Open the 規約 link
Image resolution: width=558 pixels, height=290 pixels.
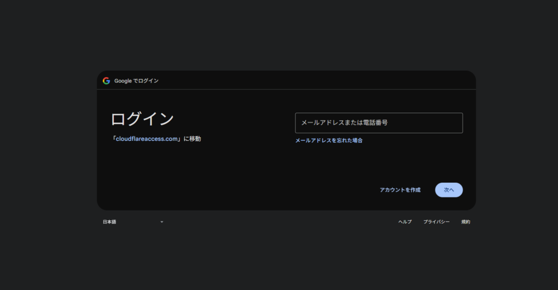[465, 222]
